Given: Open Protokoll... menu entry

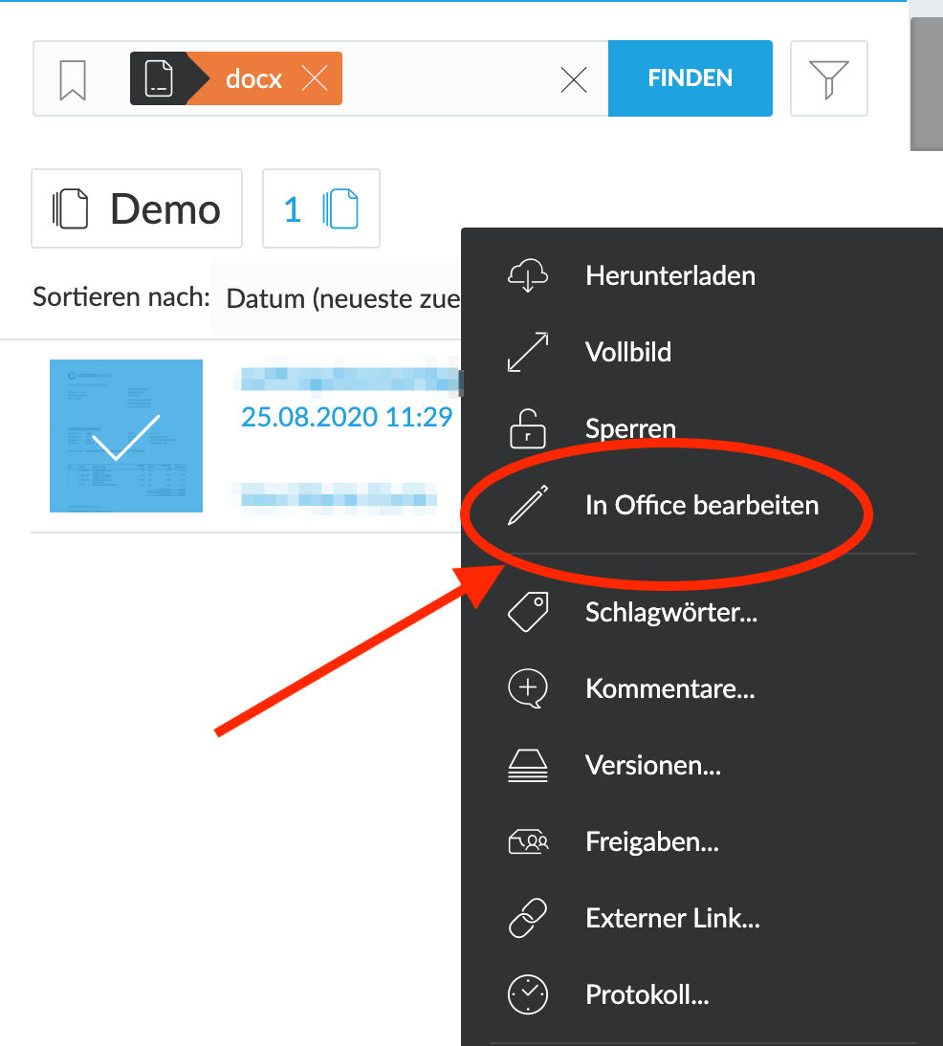Looking at the screenshot, I should coord(647,994).
